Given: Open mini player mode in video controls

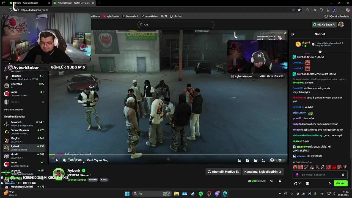Looking at the screenshot, I should pos(240,160).
